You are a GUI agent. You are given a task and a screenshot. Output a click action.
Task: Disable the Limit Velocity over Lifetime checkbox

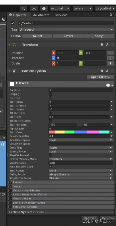11,195
